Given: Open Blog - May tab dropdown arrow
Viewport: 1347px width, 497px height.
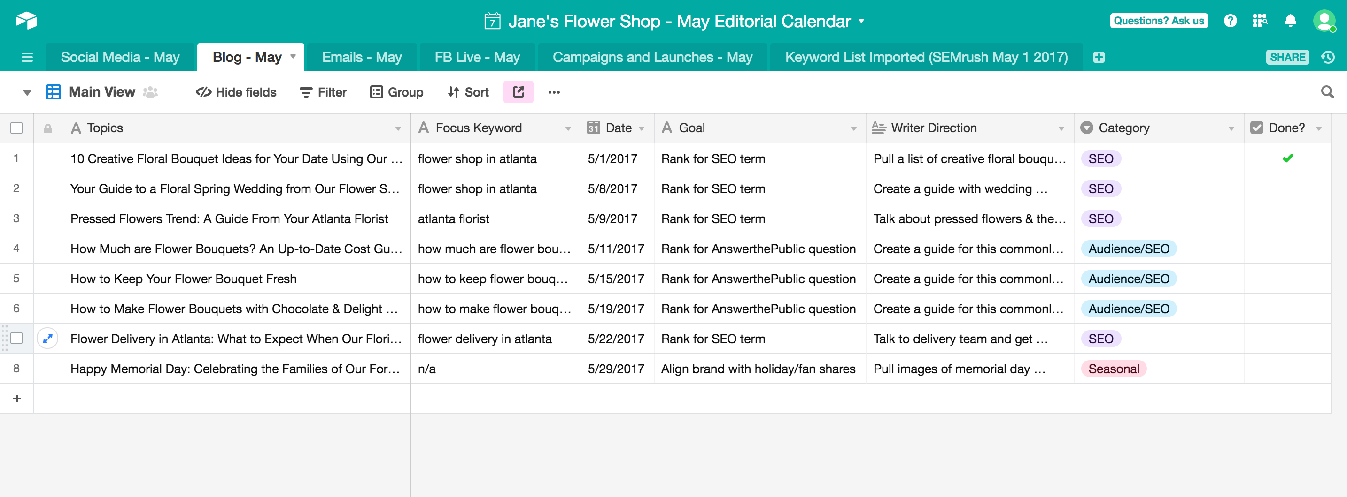Looking at the screenshot, I should (293, 56).
